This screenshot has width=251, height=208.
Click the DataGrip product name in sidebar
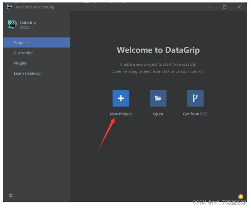click(28, 22)
